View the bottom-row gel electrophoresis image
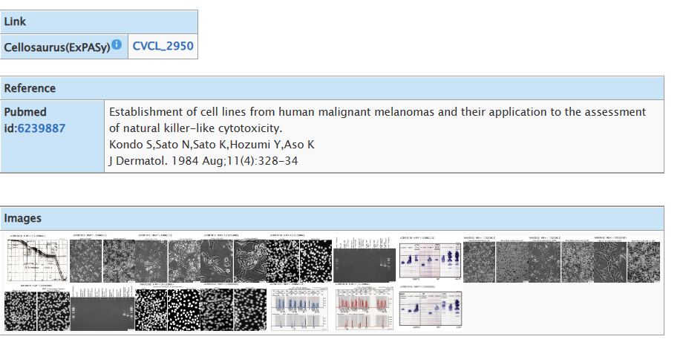The image size is (686, 345). coord(102,308)
